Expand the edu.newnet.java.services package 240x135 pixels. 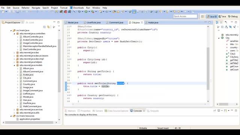(14, 110)
